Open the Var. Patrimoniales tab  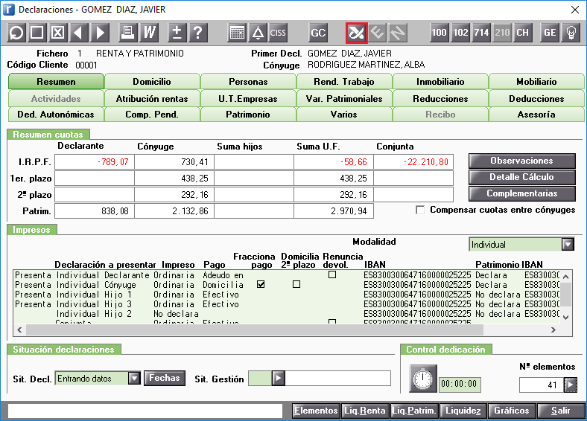[x=344, y=99]
